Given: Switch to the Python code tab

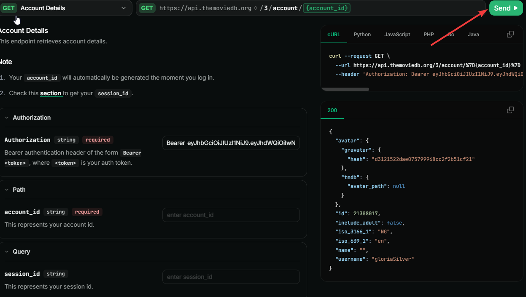Looking at the screenshot, I should [x=362, y=35].
